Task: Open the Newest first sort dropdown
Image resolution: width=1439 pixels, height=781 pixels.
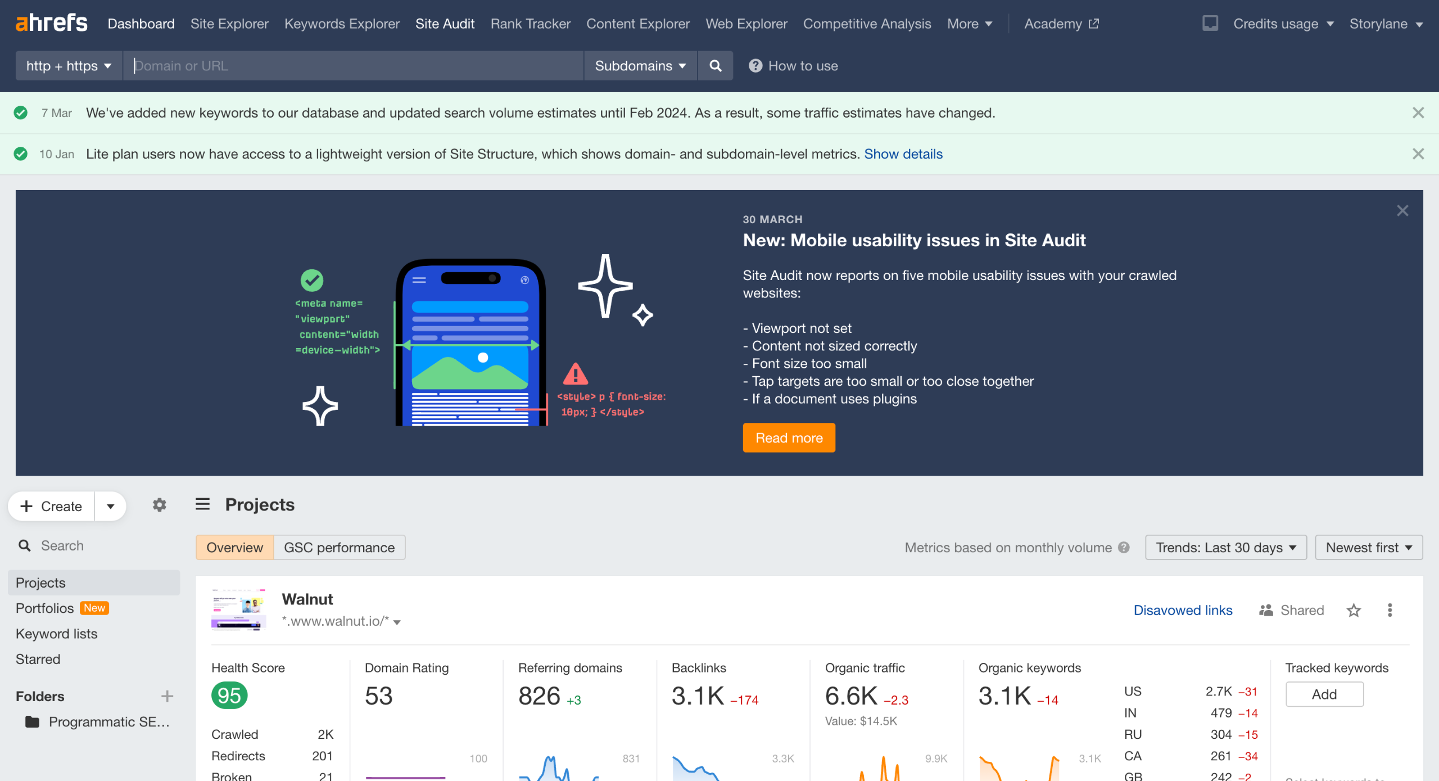Action: coord(1368,548)
